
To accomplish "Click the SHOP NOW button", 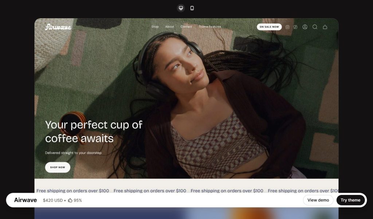I will (57, 167).
